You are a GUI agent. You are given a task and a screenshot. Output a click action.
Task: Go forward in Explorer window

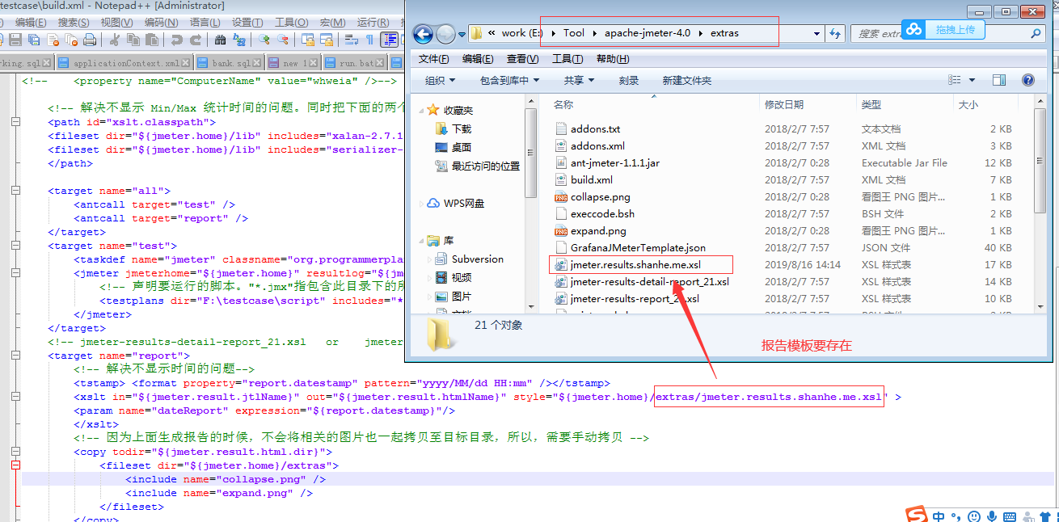[445, 34]
